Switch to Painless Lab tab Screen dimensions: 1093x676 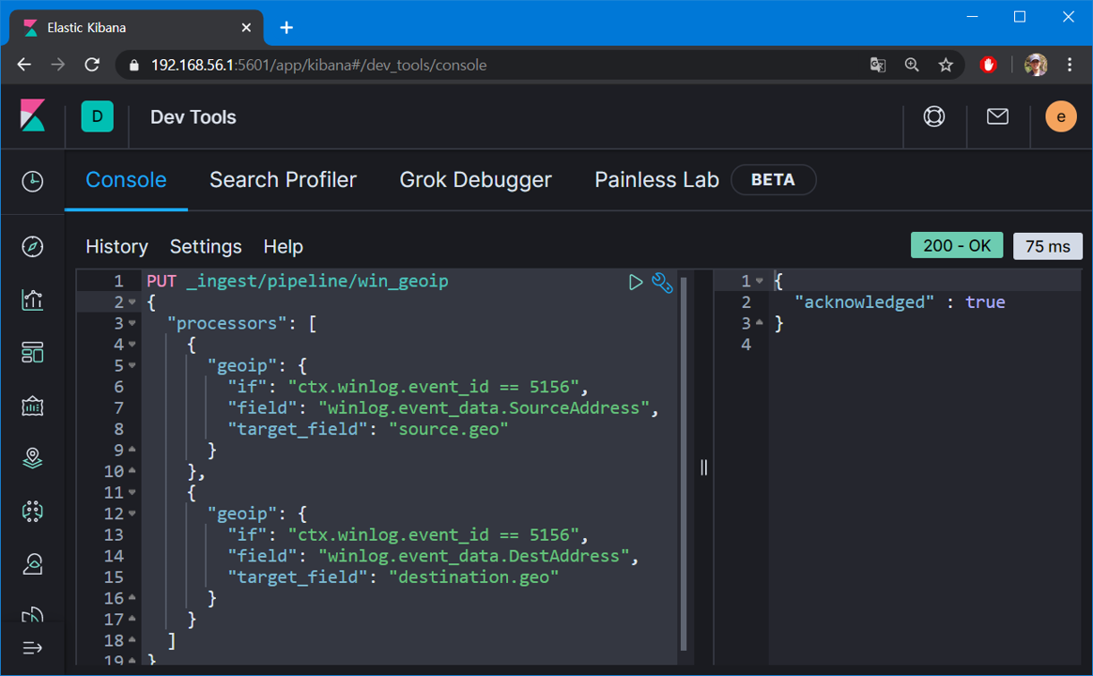pos(656,180)
